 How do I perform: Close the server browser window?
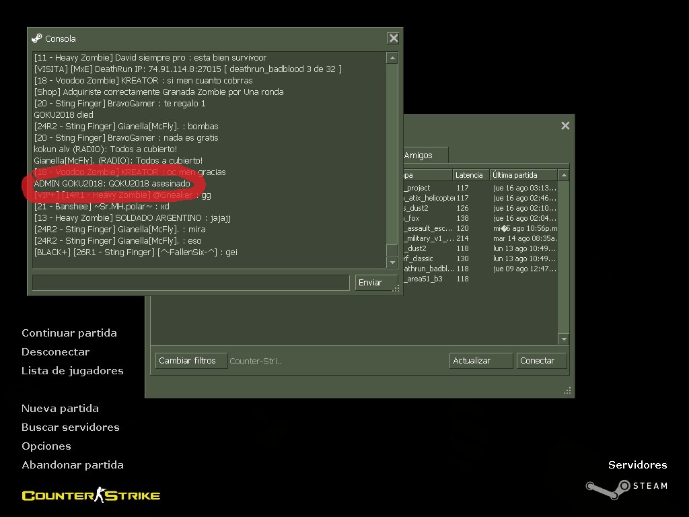click(x=565, y=126)
